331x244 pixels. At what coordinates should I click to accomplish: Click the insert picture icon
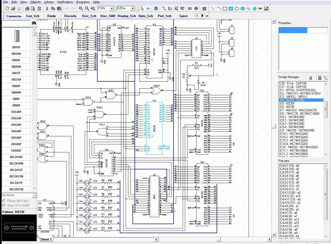[x=266, y=9]
